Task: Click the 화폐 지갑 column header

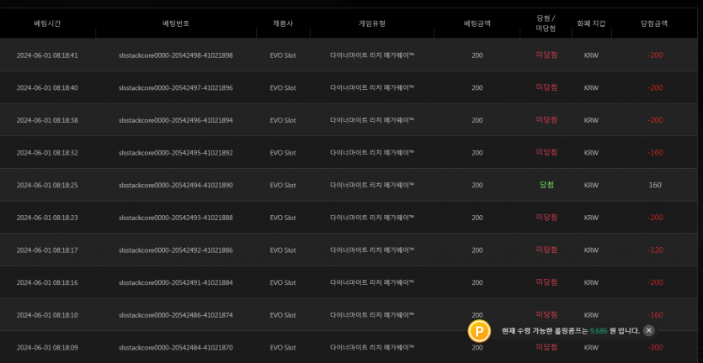Action: click(x=591, y=24)
